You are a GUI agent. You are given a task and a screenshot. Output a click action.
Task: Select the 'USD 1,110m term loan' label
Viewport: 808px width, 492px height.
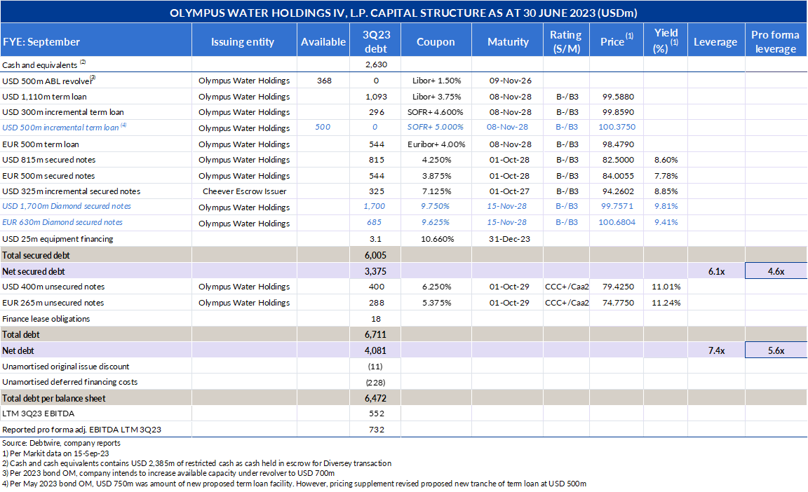[x=44, y=96]
